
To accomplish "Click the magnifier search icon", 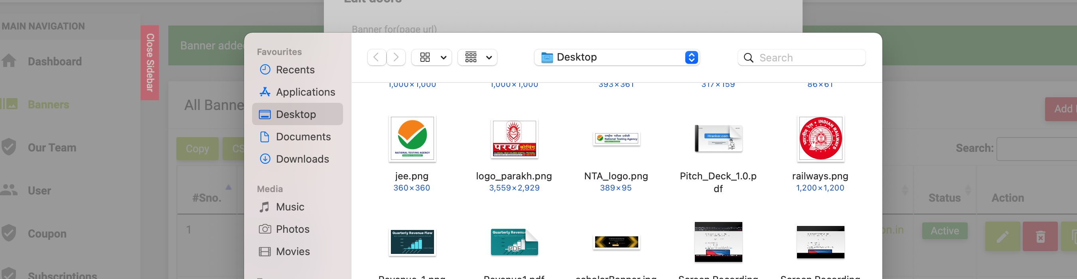I will [748, 58].
